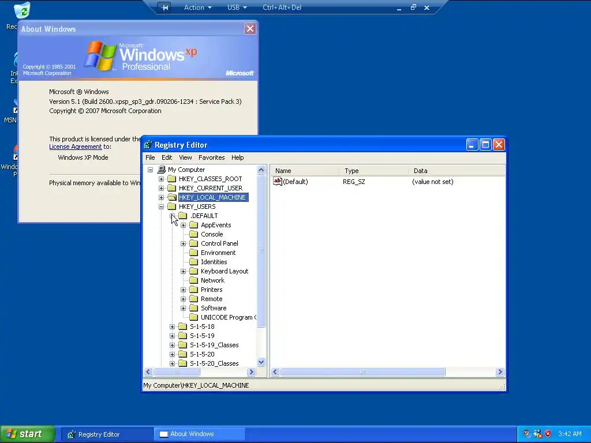Select the S-1-5-20 key label
This screenshot has height=443, width=591.
[202, 354]
